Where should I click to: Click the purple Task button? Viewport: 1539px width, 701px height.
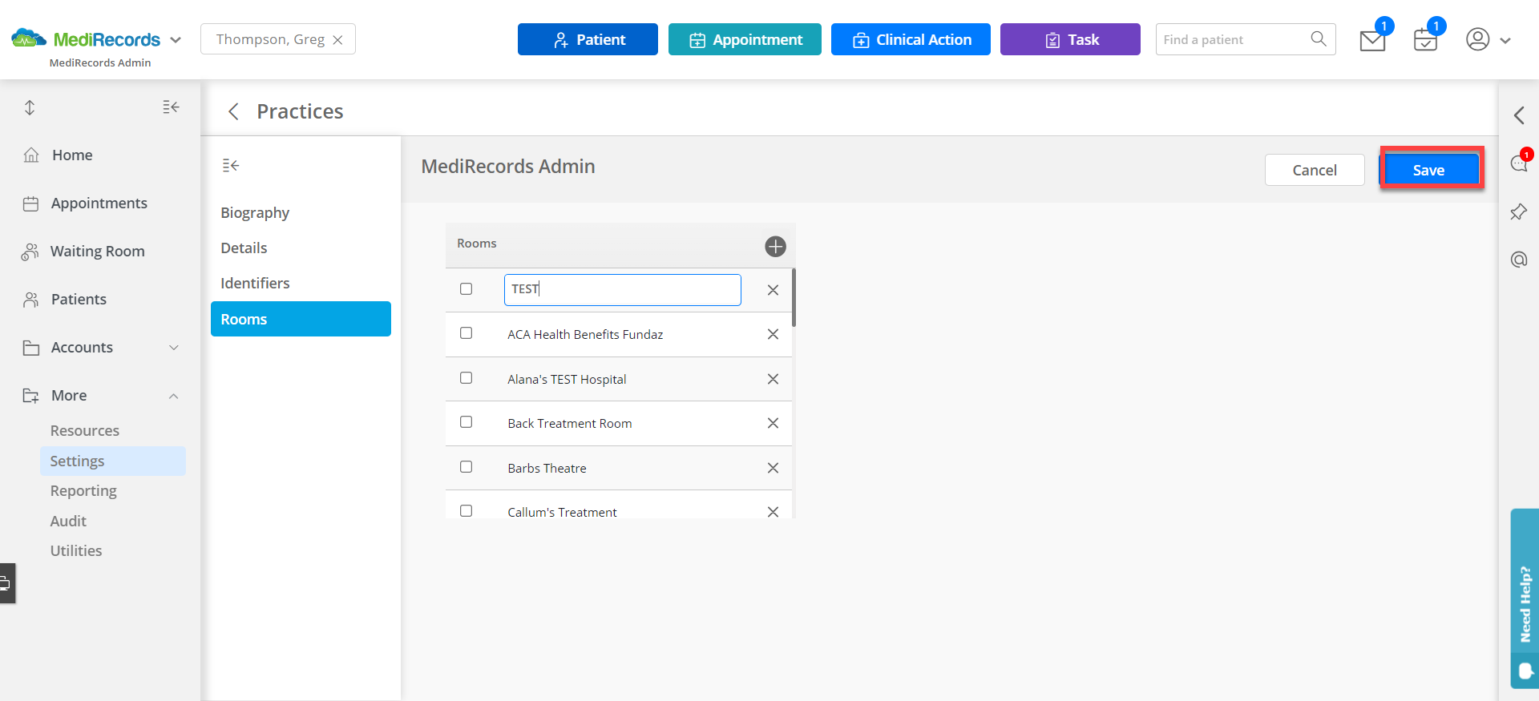point(1070,39)
